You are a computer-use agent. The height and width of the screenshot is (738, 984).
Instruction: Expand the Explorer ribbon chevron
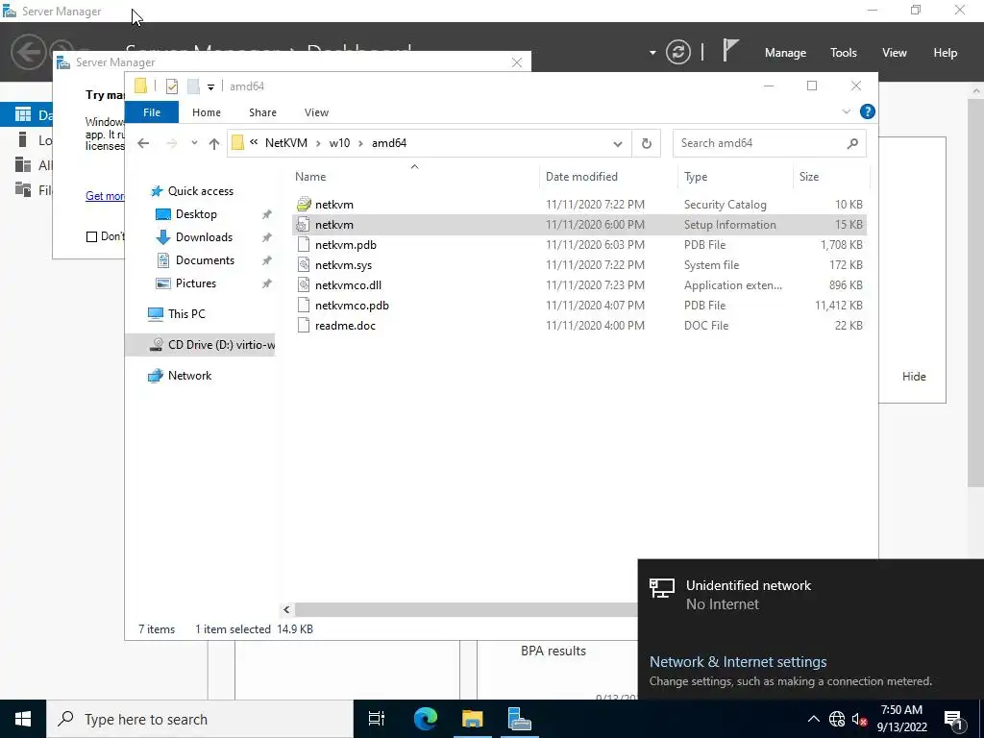pyautogui.click(x=846, y=111)
